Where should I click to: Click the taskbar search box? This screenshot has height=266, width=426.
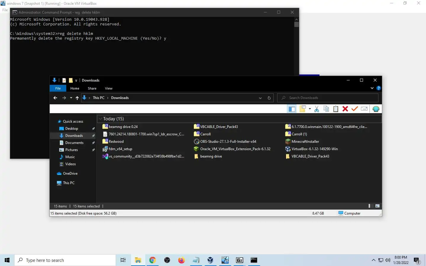pyautogui.click(x=65, y=260)
